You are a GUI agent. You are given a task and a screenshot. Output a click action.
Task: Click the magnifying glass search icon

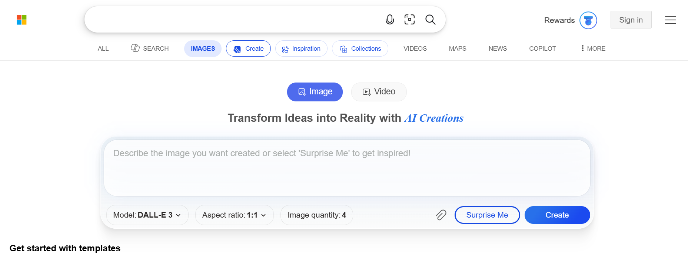pos(430,20)
